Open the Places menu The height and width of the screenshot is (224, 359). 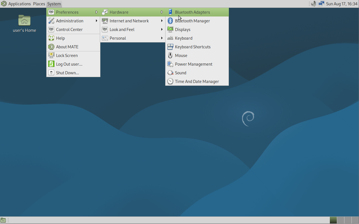click(x=39, y=4)
